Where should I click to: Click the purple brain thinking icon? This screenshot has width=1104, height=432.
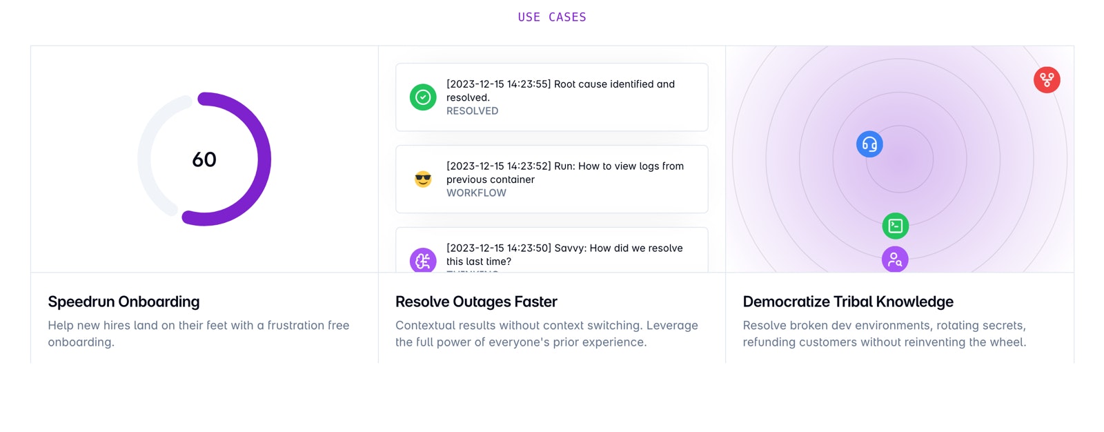(423, 260)
